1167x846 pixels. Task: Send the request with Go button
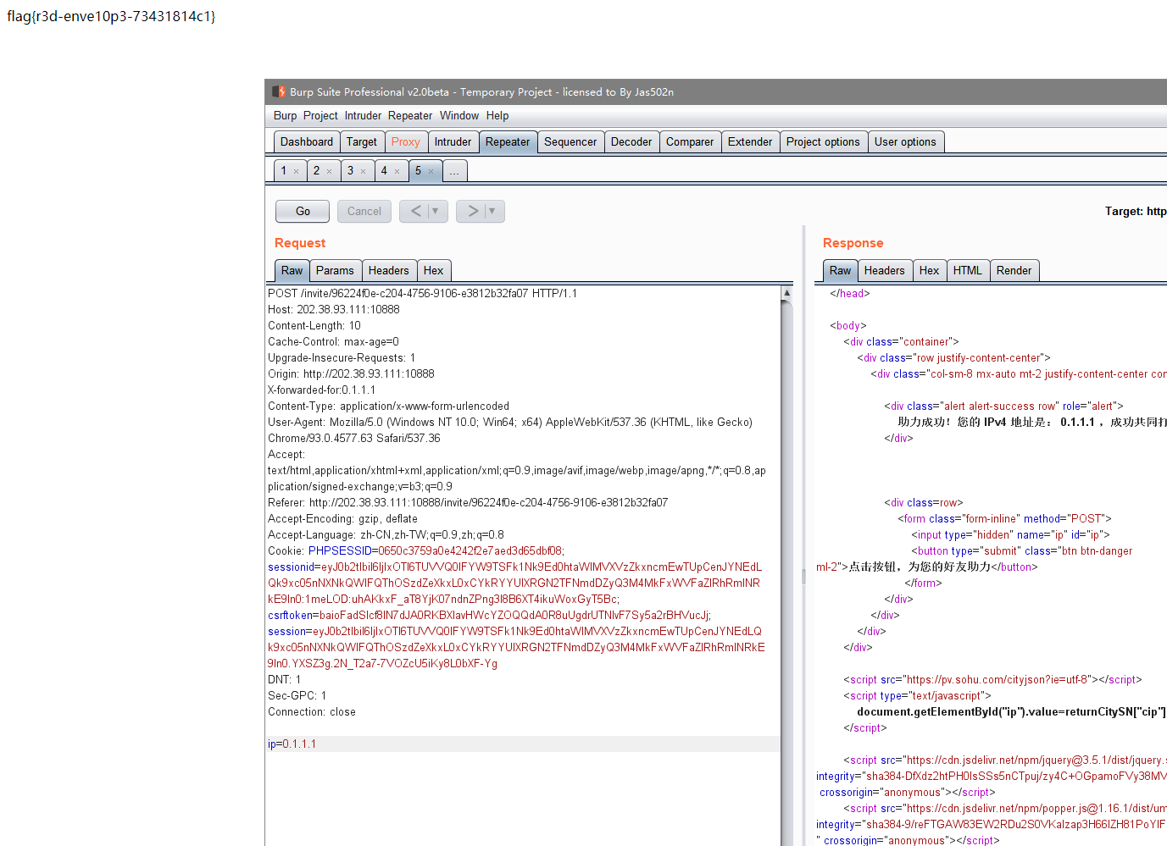coord(303,211)
